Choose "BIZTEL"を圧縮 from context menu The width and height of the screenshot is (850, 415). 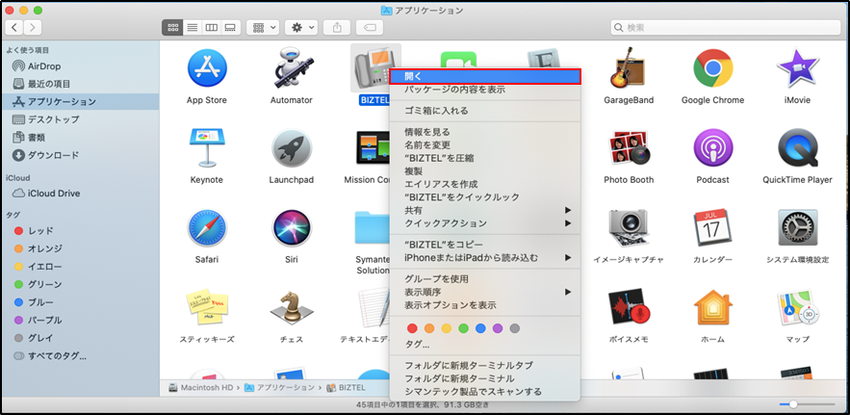pos(484,158)
